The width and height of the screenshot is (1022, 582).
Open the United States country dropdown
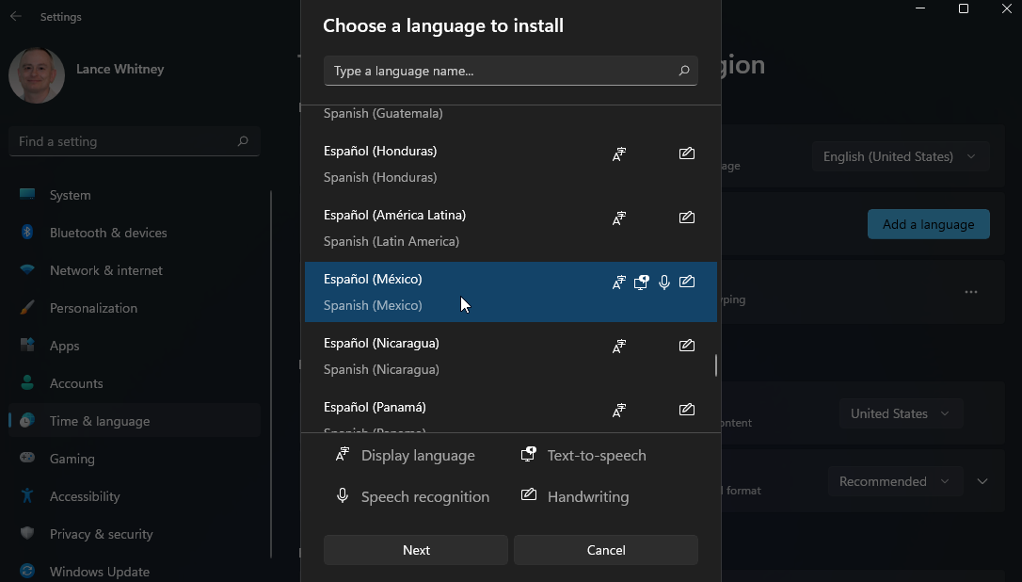[901, 412]
